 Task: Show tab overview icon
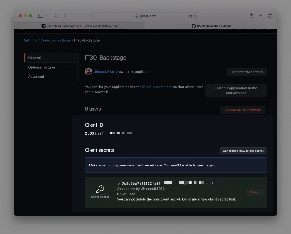click(x=270, y=16)
